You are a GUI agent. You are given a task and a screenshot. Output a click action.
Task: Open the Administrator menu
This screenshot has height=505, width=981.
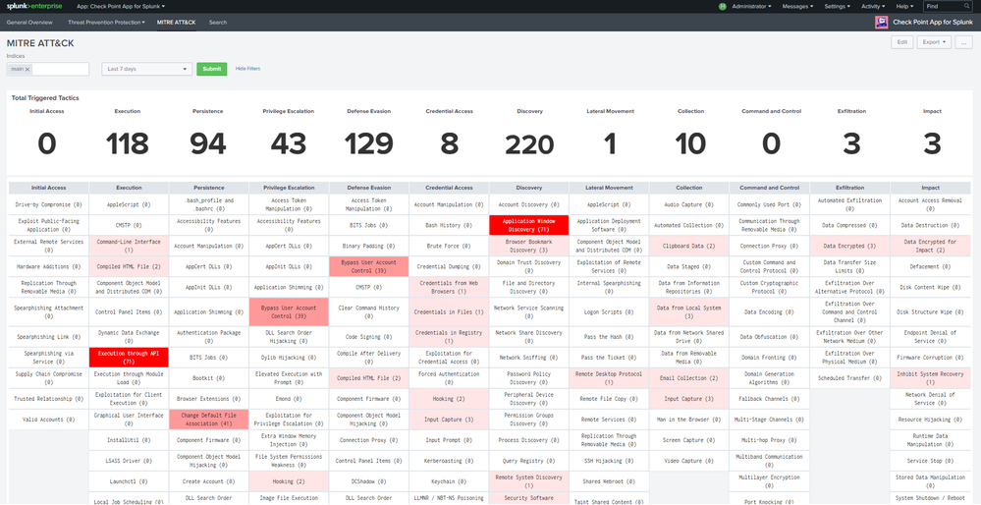pyautogui.click(x=751, y=6)
